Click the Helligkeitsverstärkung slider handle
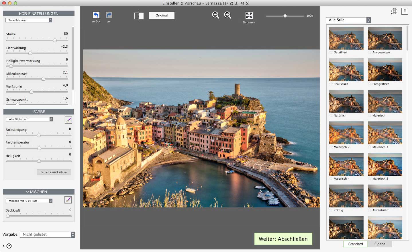This screenshot has width=412, height=252. [x=11, y=66]
